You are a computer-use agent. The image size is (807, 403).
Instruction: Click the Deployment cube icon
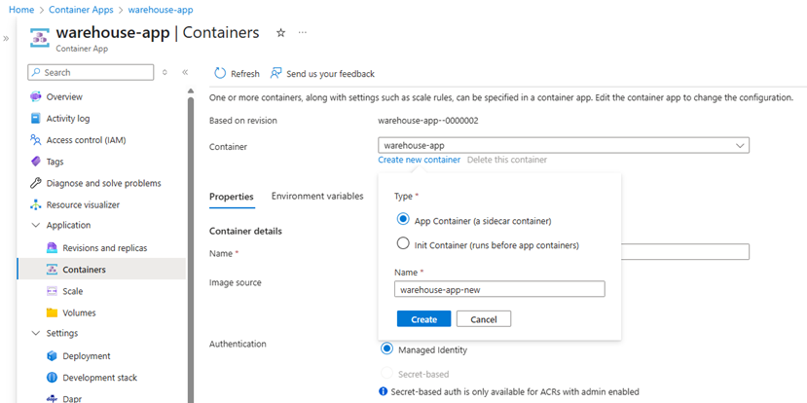52,356
